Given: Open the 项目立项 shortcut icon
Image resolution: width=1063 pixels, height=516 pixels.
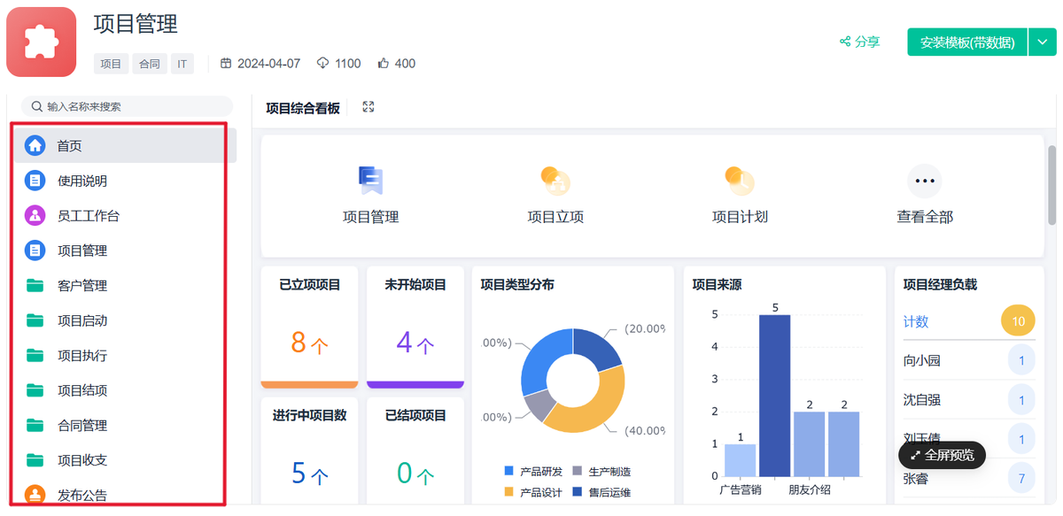Looking at the screenshot, I should tap(555, 181).
